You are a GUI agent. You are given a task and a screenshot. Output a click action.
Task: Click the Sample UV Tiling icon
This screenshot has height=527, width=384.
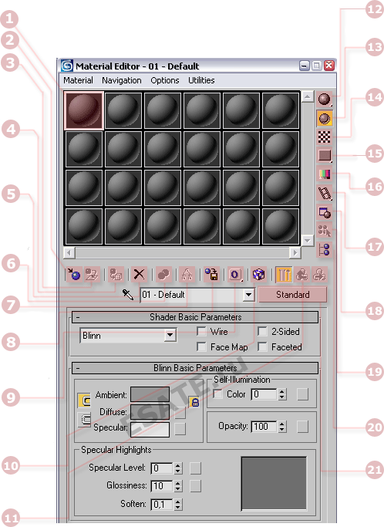tap(324, 155)
